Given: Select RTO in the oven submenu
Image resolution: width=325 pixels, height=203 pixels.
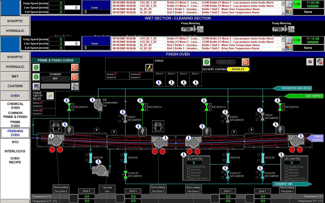Looking at the screenshot, I should [x=15, y=142].
